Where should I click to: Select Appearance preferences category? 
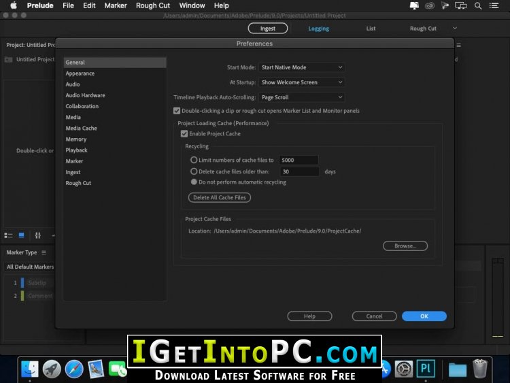pos(115,73)
